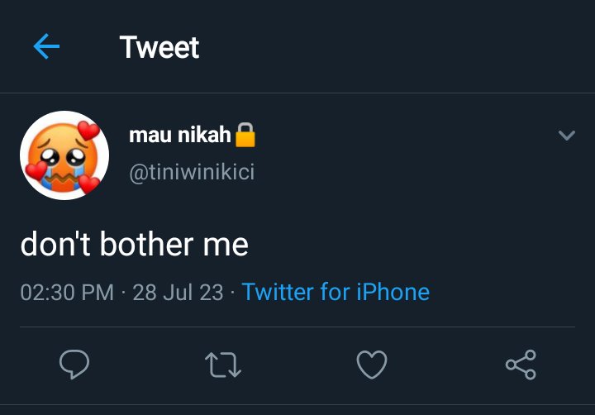Click the Tweet header title

pos(159,47)
